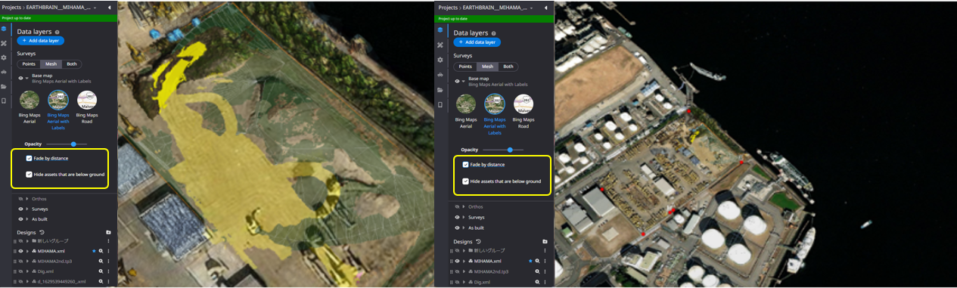Select Bing Maps Road thumbnail in left screenshot

tap(87, 100)
